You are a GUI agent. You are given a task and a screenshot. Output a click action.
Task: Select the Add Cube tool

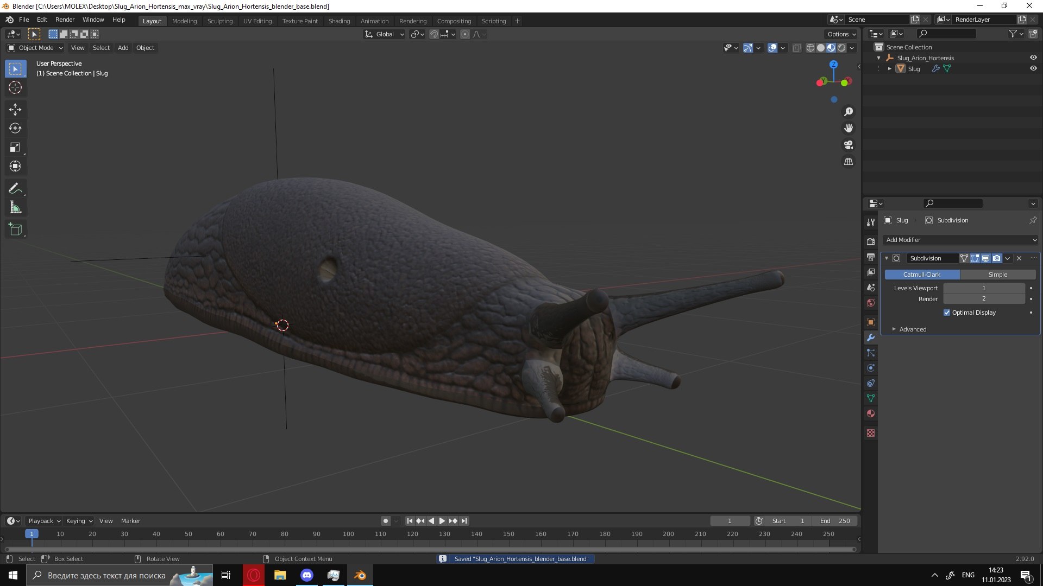click(15, 230)
